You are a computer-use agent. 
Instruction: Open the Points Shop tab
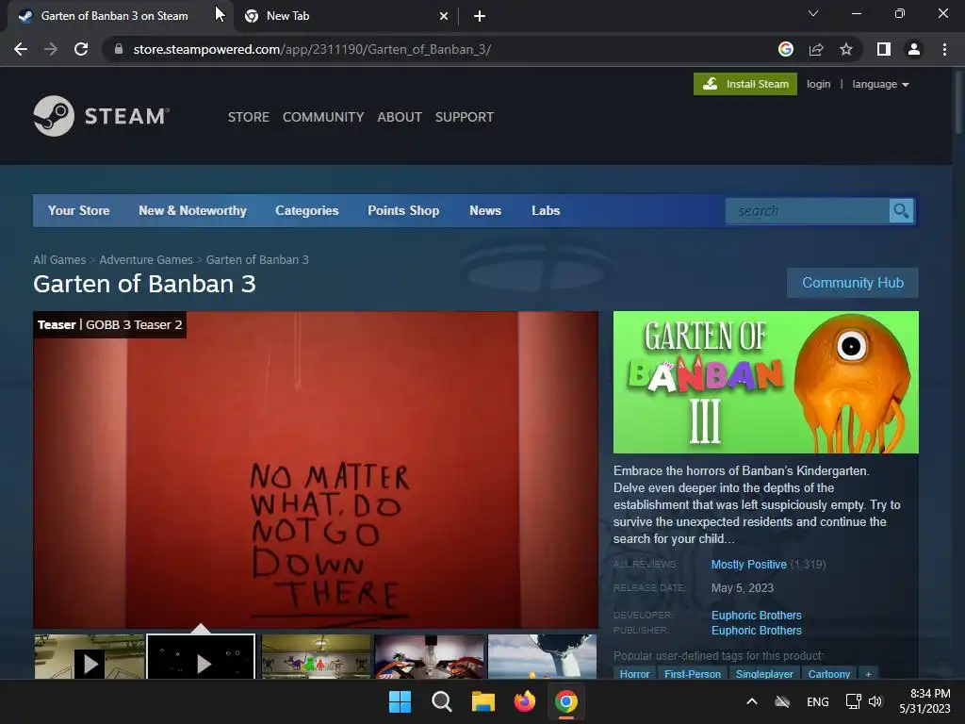403,210
